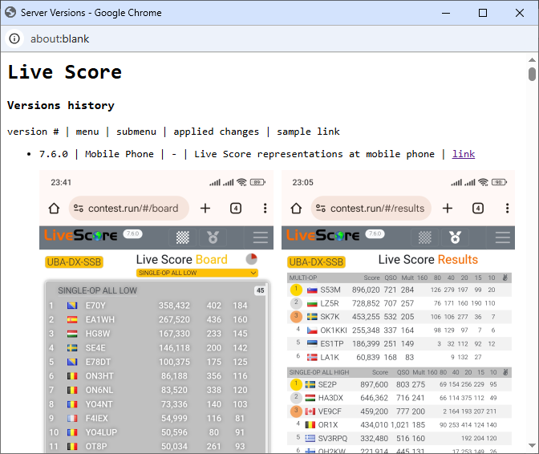Click new tab plus in board screenshot

(205, 209)
